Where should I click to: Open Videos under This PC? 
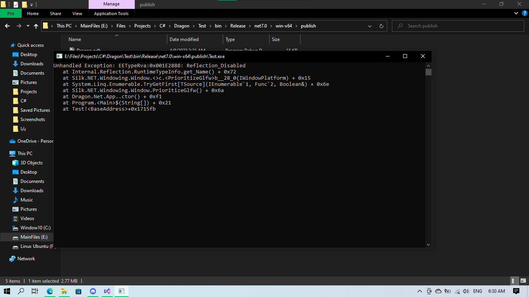(27, 218)
